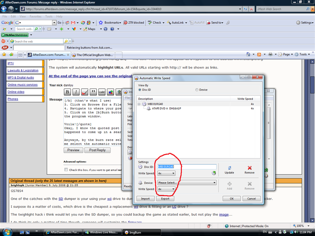Go back with the IE Back arrow

(x=4, y=9)
